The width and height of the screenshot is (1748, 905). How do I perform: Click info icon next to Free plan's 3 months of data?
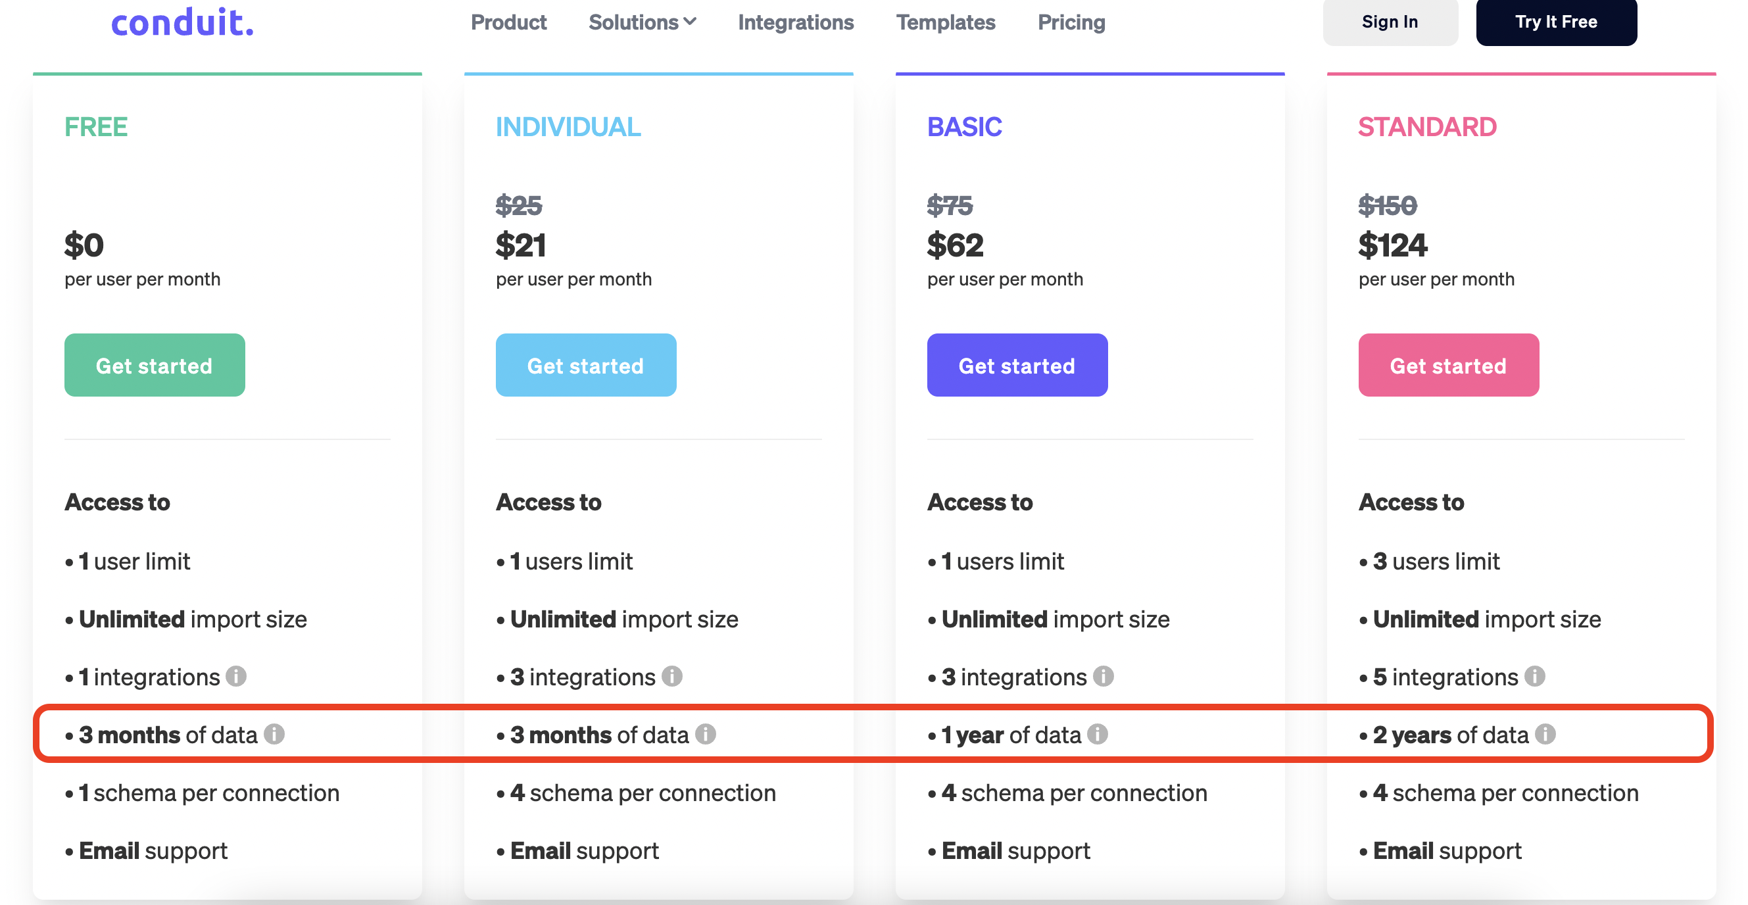tap(274, 734)
